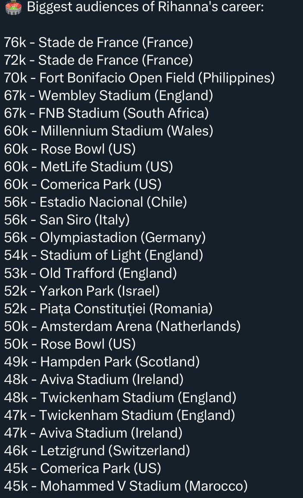The image size is (303, 498).
Task: Click the 60k Rose Bowl (US) line
Action: (x=70, y=149)
